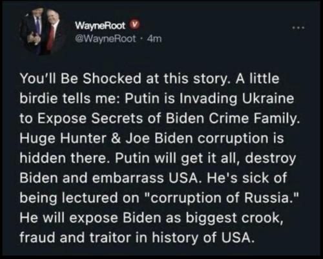Open the @WayneRoot handle link
Viewport: 323px width, 259px height.
105,39
